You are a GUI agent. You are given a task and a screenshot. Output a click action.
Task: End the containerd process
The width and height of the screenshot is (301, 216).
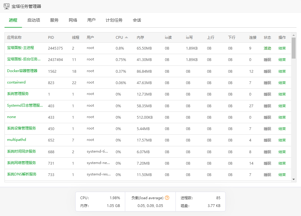point(282,83)
